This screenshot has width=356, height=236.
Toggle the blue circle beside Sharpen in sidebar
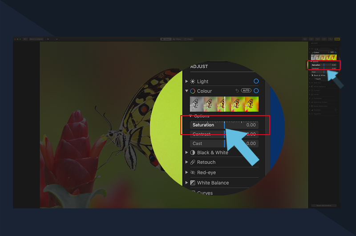coord(336,110)
